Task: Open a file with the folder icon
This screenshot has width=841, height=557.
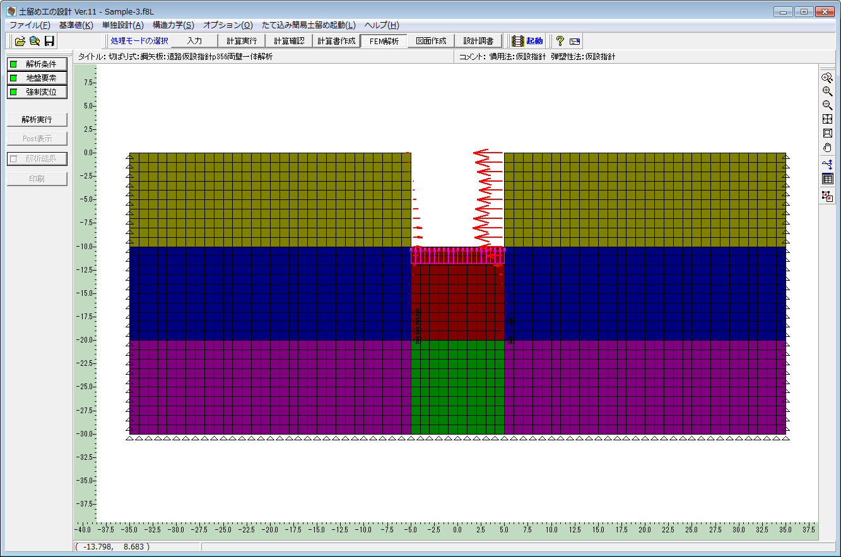Action: [20, 41]
